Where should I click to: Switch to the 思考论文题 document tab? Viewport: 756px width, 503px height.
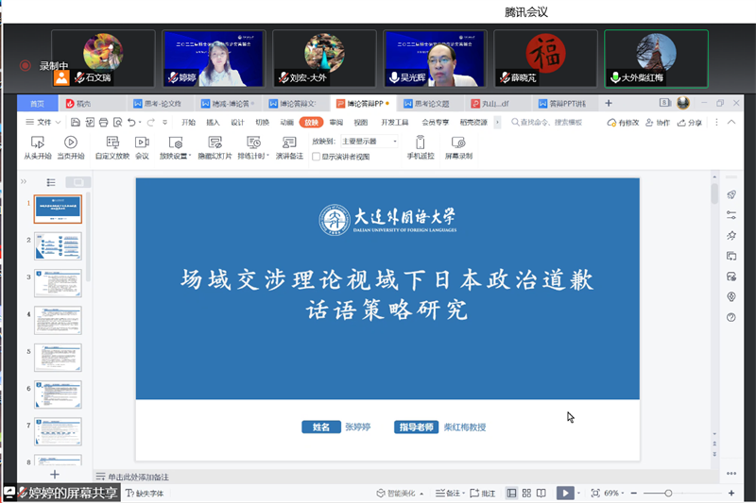tap(425, 103)
